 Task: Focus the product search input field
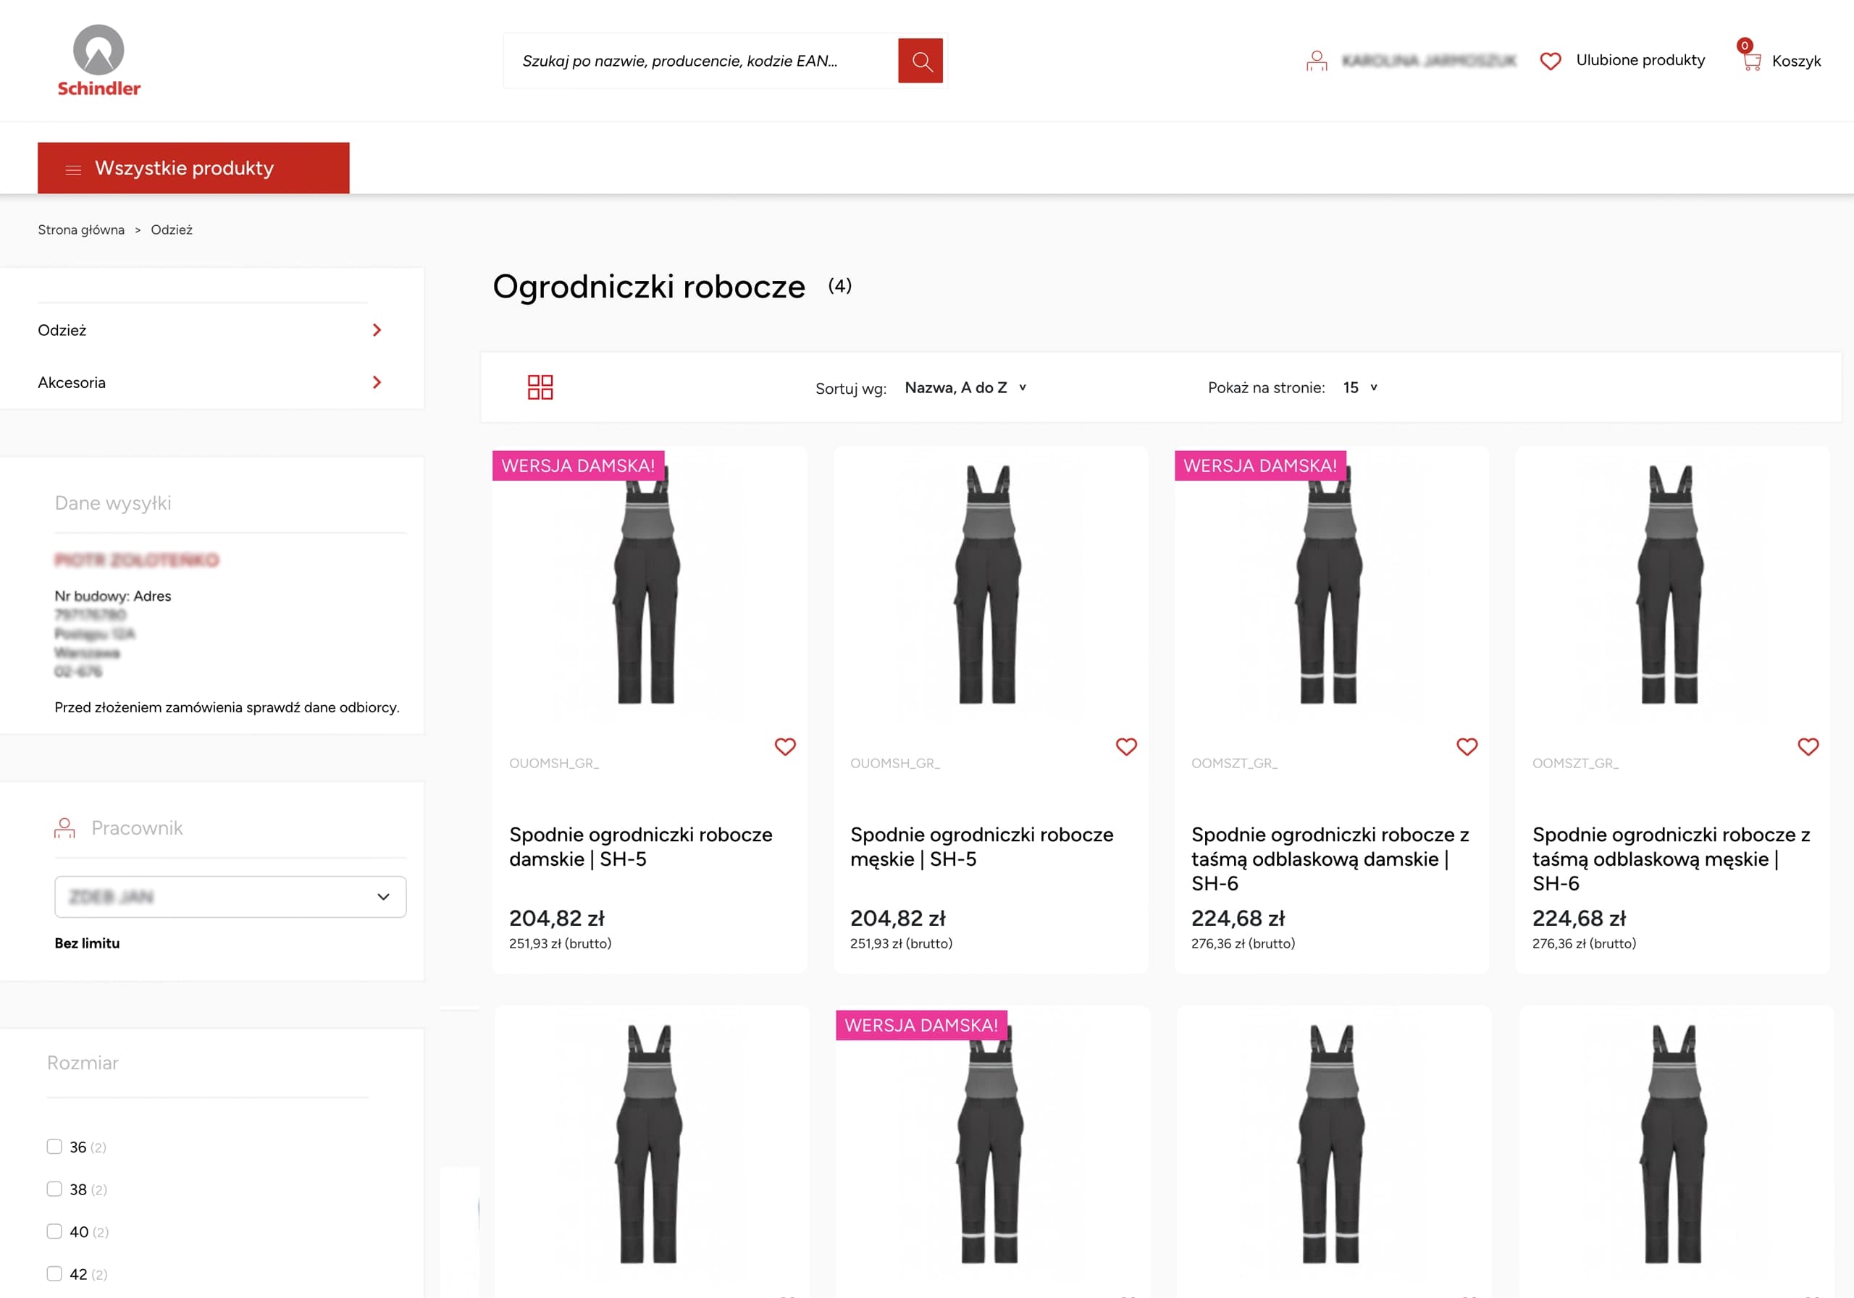pyautogui.click(x=700, y=61)
